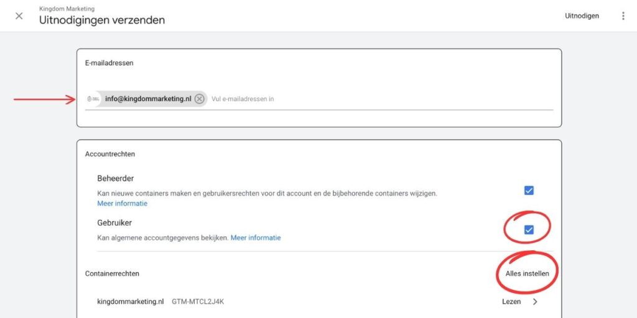Click the Containerrechten section heading
The width and height of the screenshot is (637, 318).
112,273
